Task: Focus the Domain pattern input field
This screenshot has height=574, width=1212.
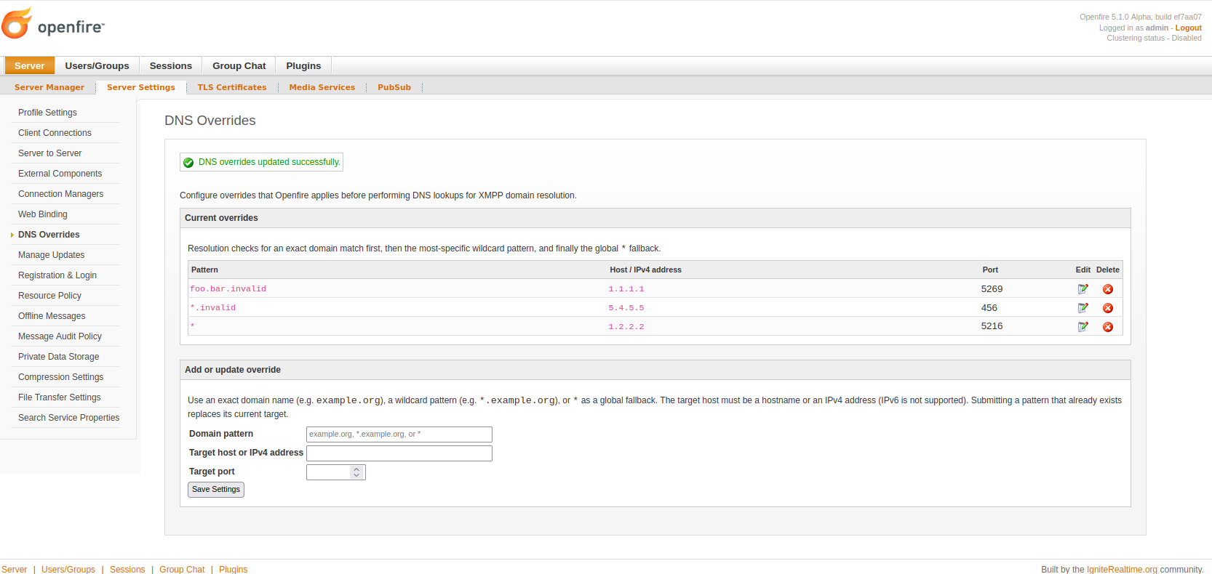Action: pyautogui.click(x=399, y=434)
